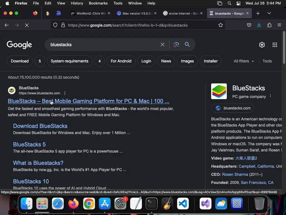Open What is Bluestacks? sitelink
This screenshot has width=286, height=215.
(x=38, y=163)
